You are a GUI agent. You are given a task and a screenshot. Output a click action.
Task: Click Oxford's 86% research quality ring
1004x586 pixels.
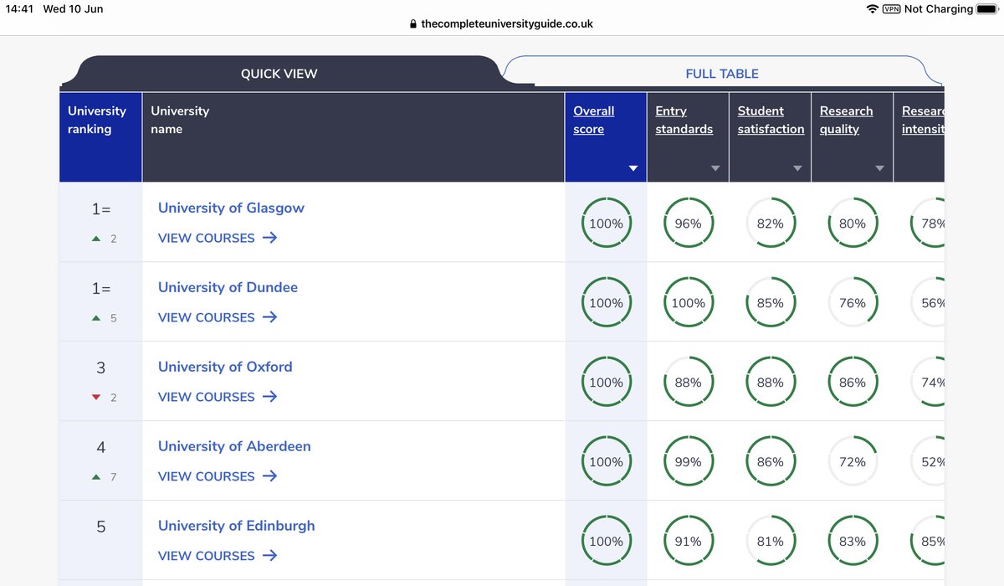852,383
